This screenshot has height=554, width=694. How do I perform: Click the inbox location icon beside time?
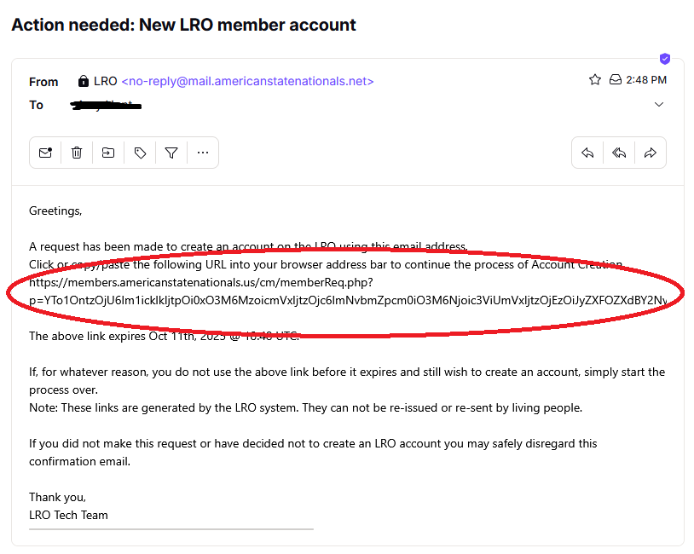pyautogui.click(x=616, y=80)
